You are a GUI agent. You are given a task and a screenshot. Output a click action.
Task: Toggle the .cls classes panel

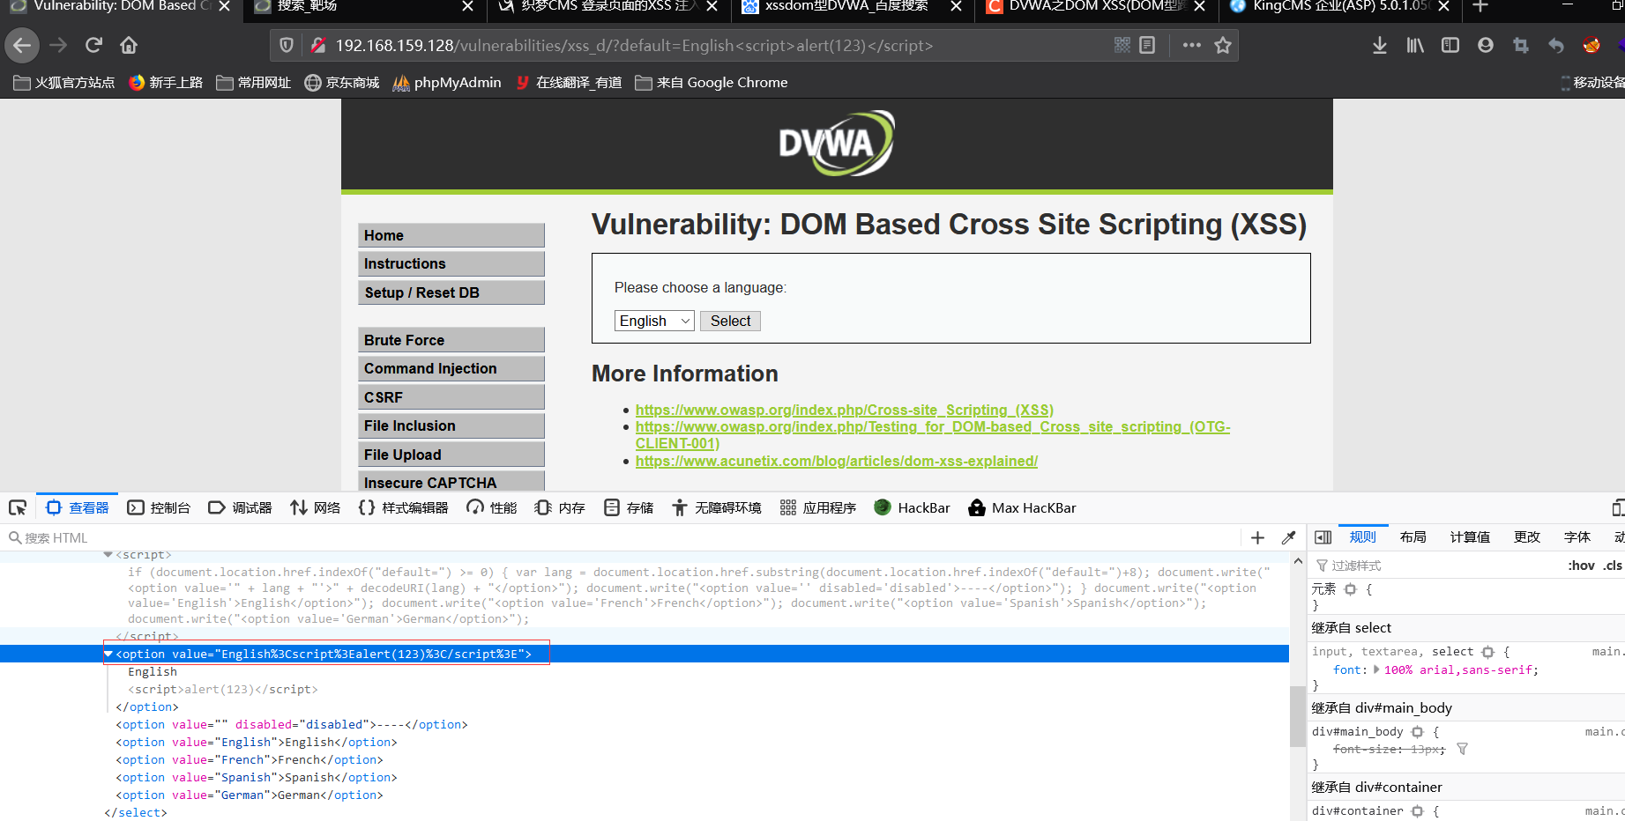(1613, 566)
